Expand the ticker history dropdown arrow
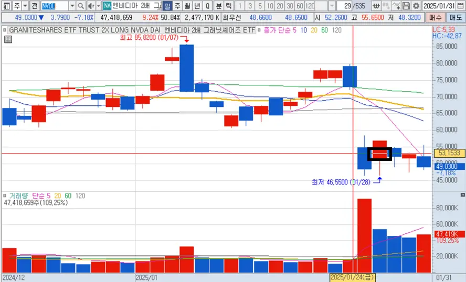Screen dimensions: 466x282 (72, 6)
